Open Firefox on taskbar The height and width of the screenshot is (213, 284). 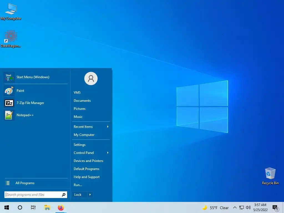coord(61,207)
